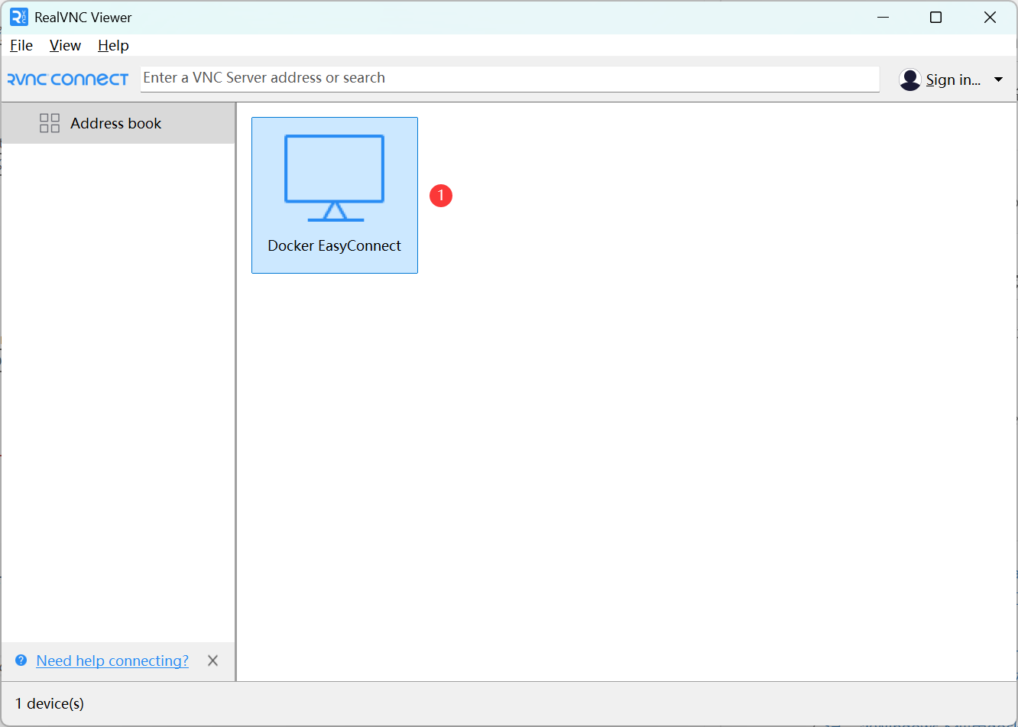Click the RealVNC Viewer title bar app icon
1018x727 pixels.
[18, 17]
